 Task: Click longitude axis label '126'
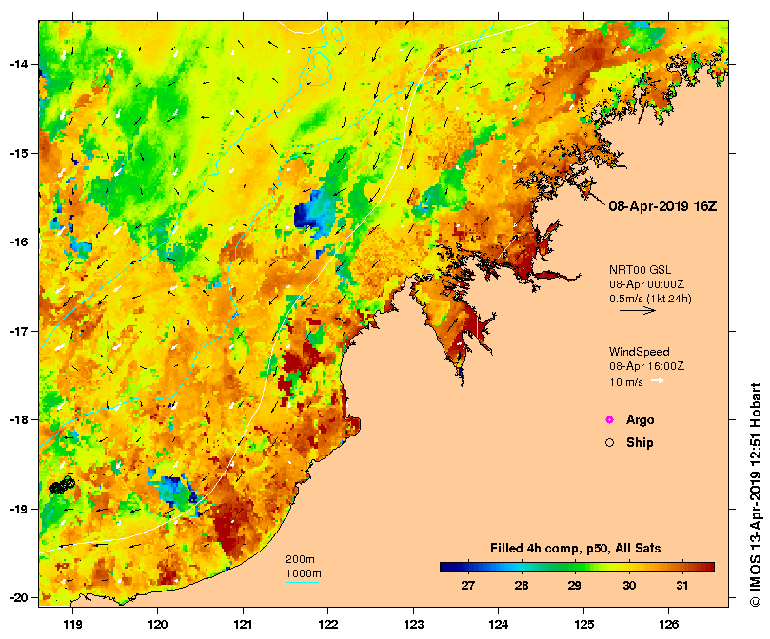coord(669,625)
